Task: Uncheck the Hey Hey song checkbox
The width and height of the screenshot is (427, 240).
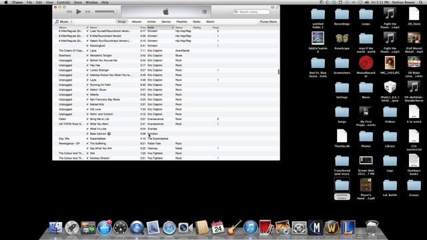Action: 87,65
